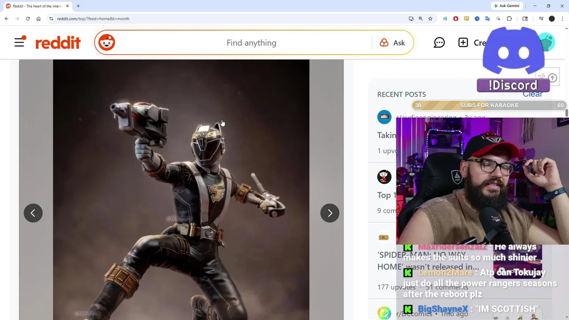569x320 pixels.
Task: View site information icon in address bar
Action: coord(51,19)
